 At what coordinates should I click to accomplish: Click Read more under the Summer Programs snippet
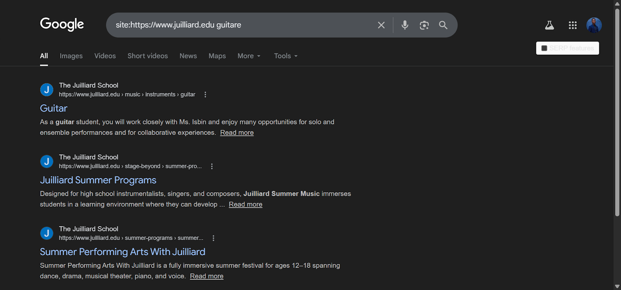(245, 204)
